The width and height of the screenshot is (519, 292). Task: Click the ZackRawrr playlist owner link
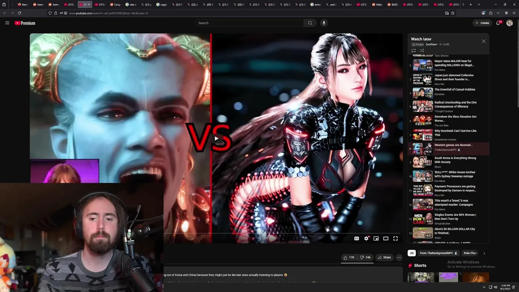pyautogui.click(x=431, y=45)
